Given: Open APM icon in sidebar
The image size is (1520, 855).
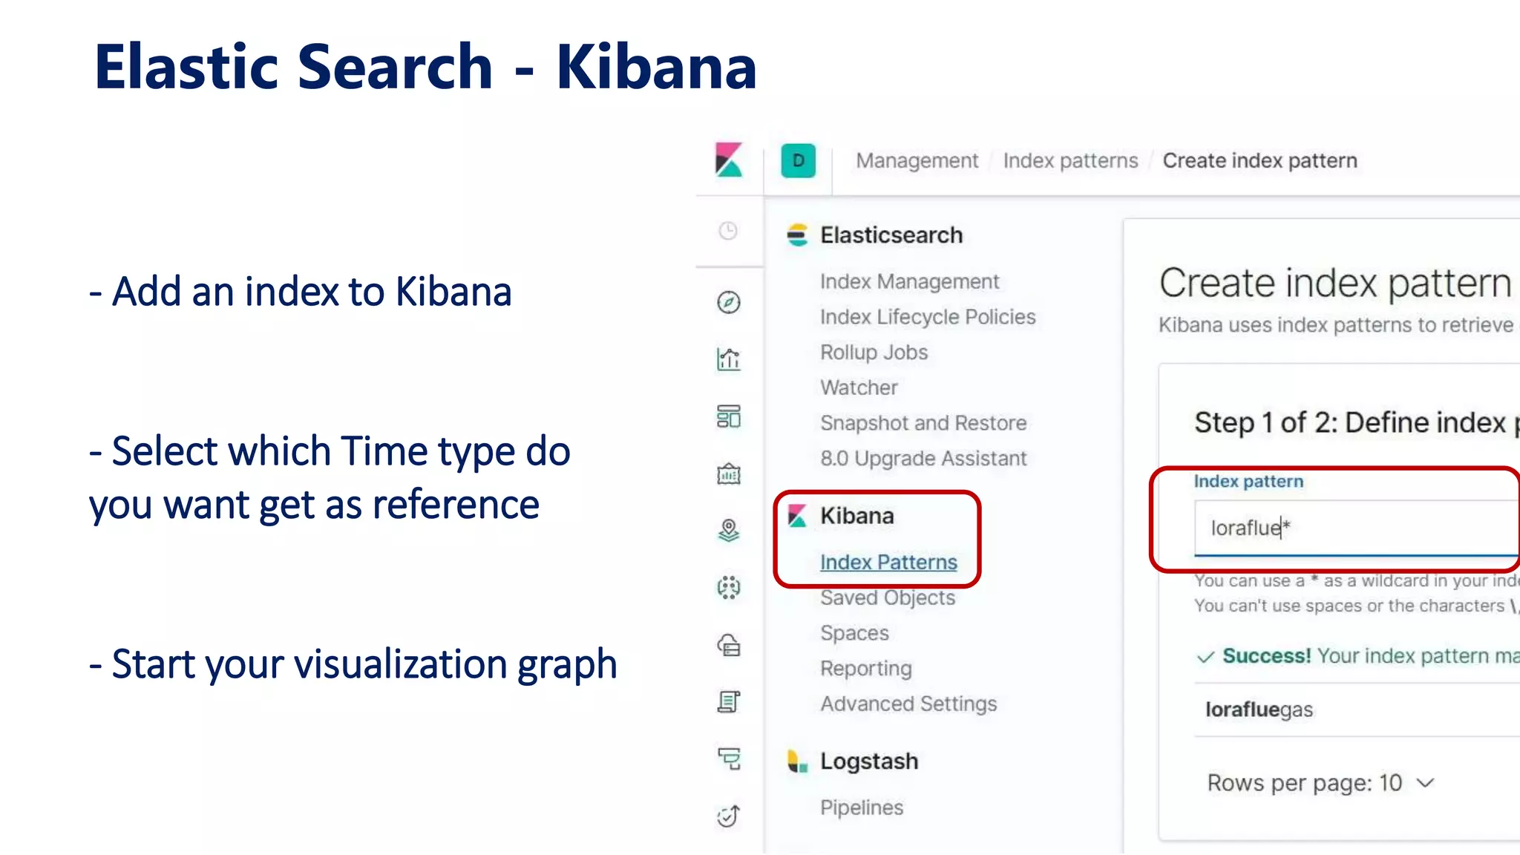Looking at the screenshot, I should 728,759.
